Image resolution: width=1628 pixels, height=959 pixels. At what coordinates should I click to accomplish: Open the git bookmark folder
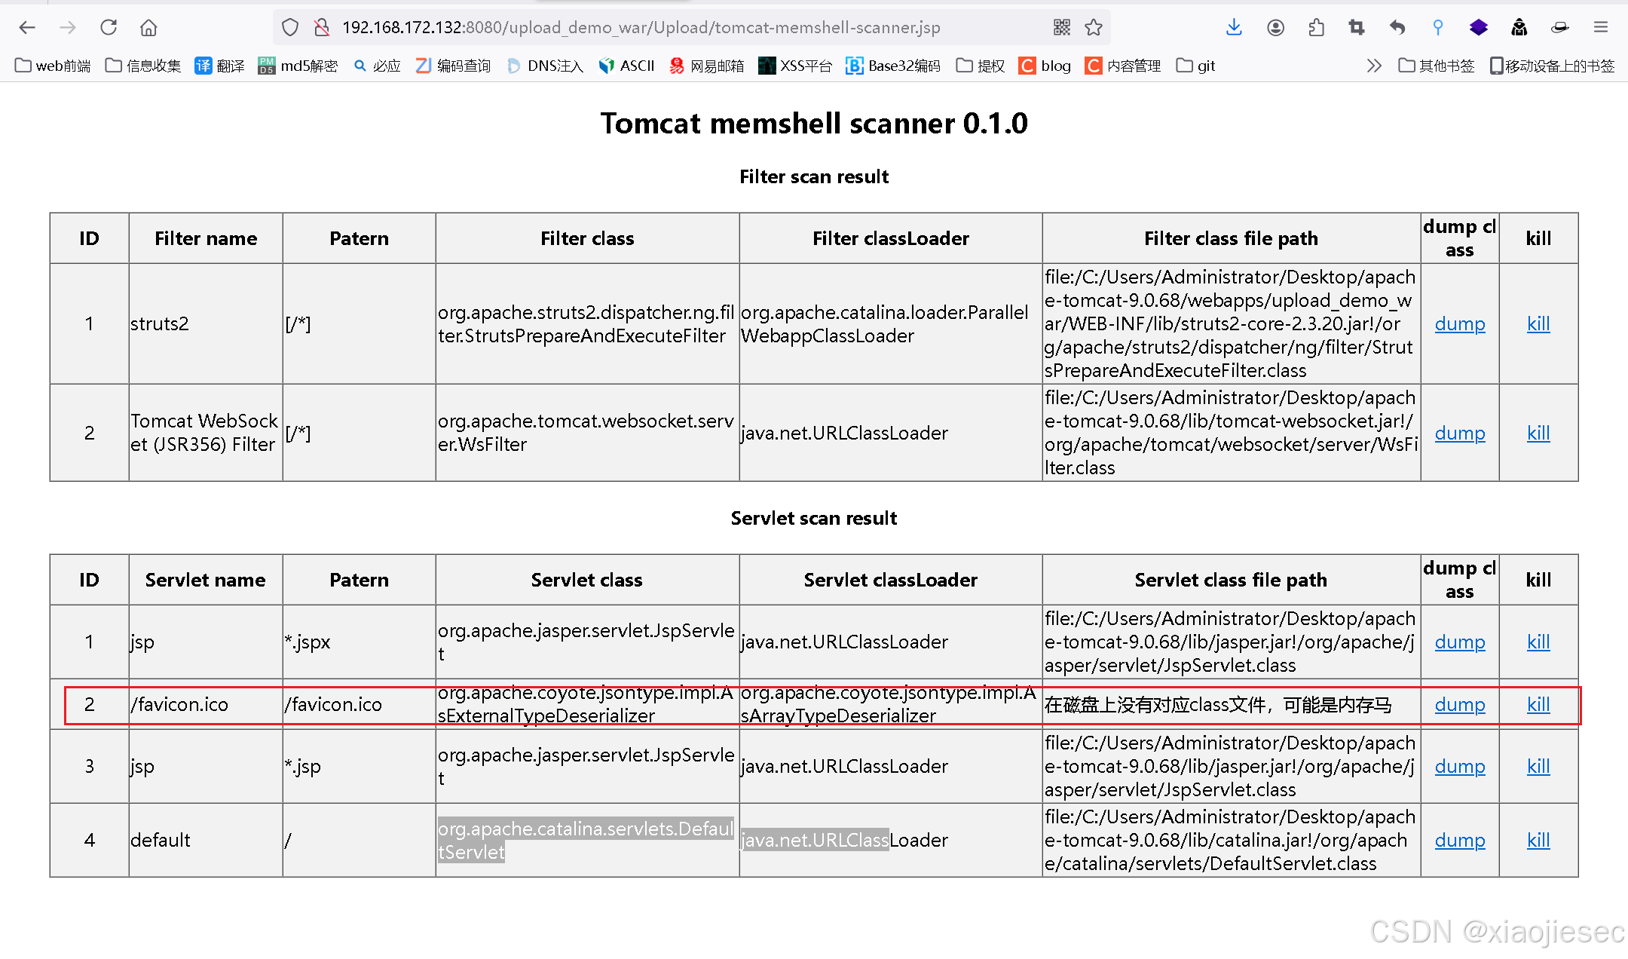click(1196, 66)
